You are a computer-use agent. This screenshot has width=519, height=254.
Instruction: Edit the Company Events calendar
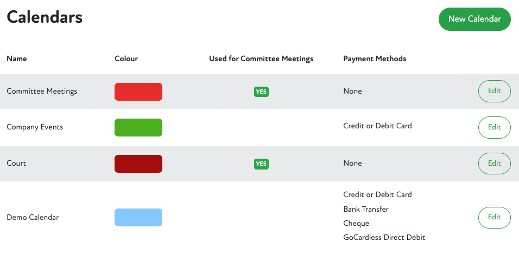494,127
